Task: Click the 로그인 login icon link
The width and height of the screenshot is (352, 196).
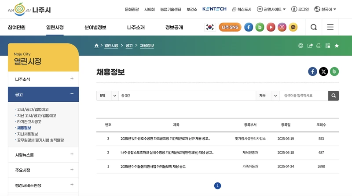Action: tap(300, 9)
